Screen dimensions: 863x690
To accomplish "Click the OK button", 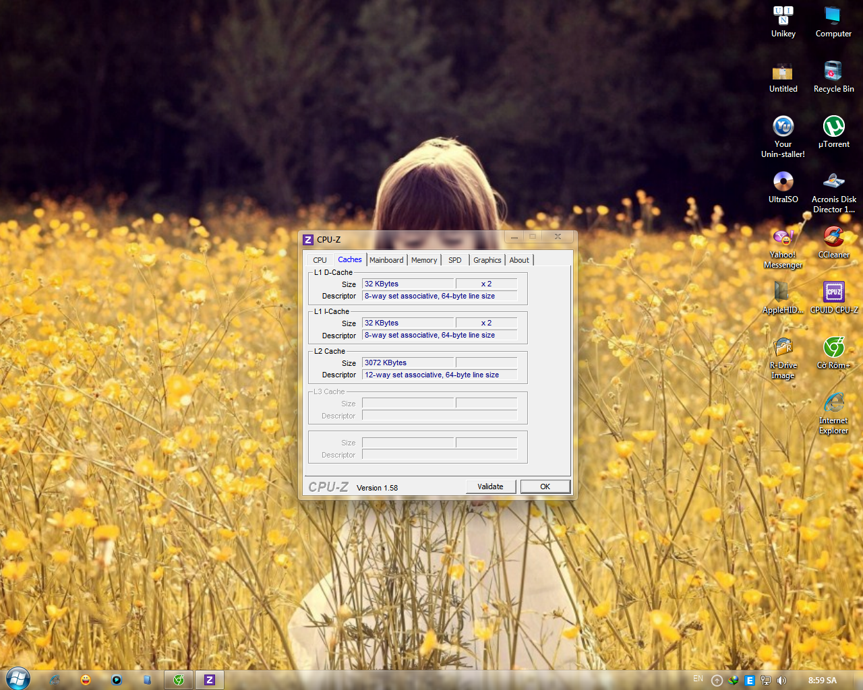I will pos(545,487).
